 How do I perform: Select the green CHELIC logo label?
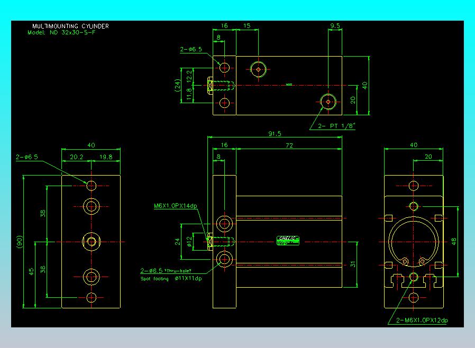pos(288,241)
